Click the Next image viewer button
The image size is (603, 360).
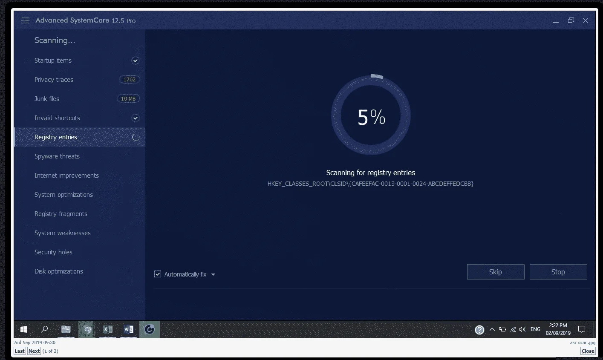coord(34,351)
